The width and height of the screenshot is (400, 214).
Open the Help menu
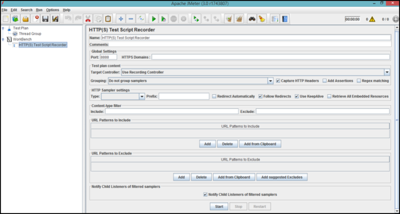point(67,10)
